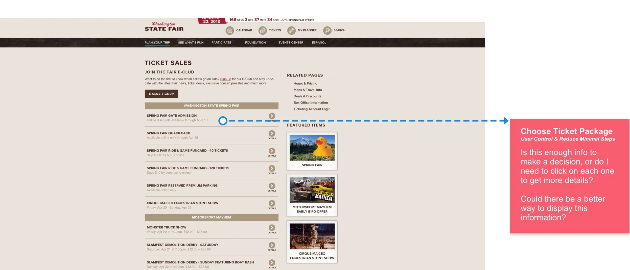Image resolution: width=630 pixels, height=270 pixels.
Task: Open Cirque Ma'Ceo Equestrian Stunt thumbnail
Action: [312, 236]
